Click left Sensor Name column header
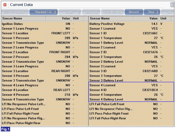The width and height of the screenshot is (175, 132). pos(23,18)
